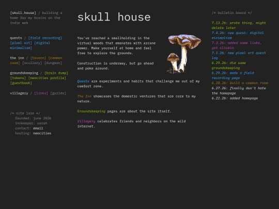
Task: Click the guilds entry
Action: (x=58, y=93)
